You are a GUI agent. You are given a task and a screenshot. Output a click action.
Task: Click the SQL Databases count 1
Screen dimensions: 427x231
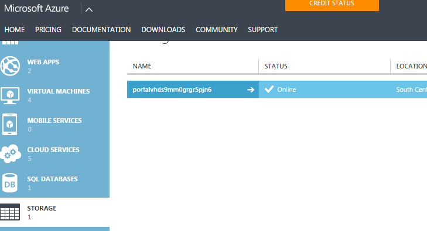(x=29, y=188)
